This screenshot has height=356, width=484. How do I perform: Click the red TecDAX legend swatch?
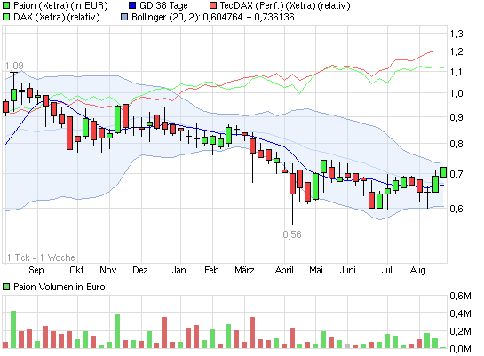pos(213,5)
